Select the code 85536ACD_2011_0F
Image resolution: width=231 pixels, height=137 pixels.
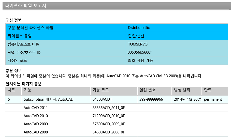[x=109, y=108]
